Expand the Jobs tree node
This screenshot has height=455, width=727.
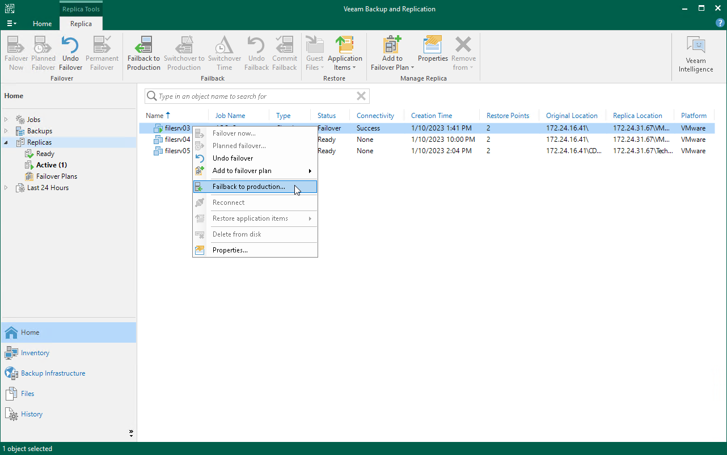click(6, 120)
